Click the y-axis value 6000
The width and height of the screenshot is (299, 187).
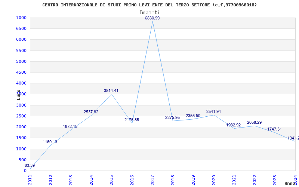point(21,40)
